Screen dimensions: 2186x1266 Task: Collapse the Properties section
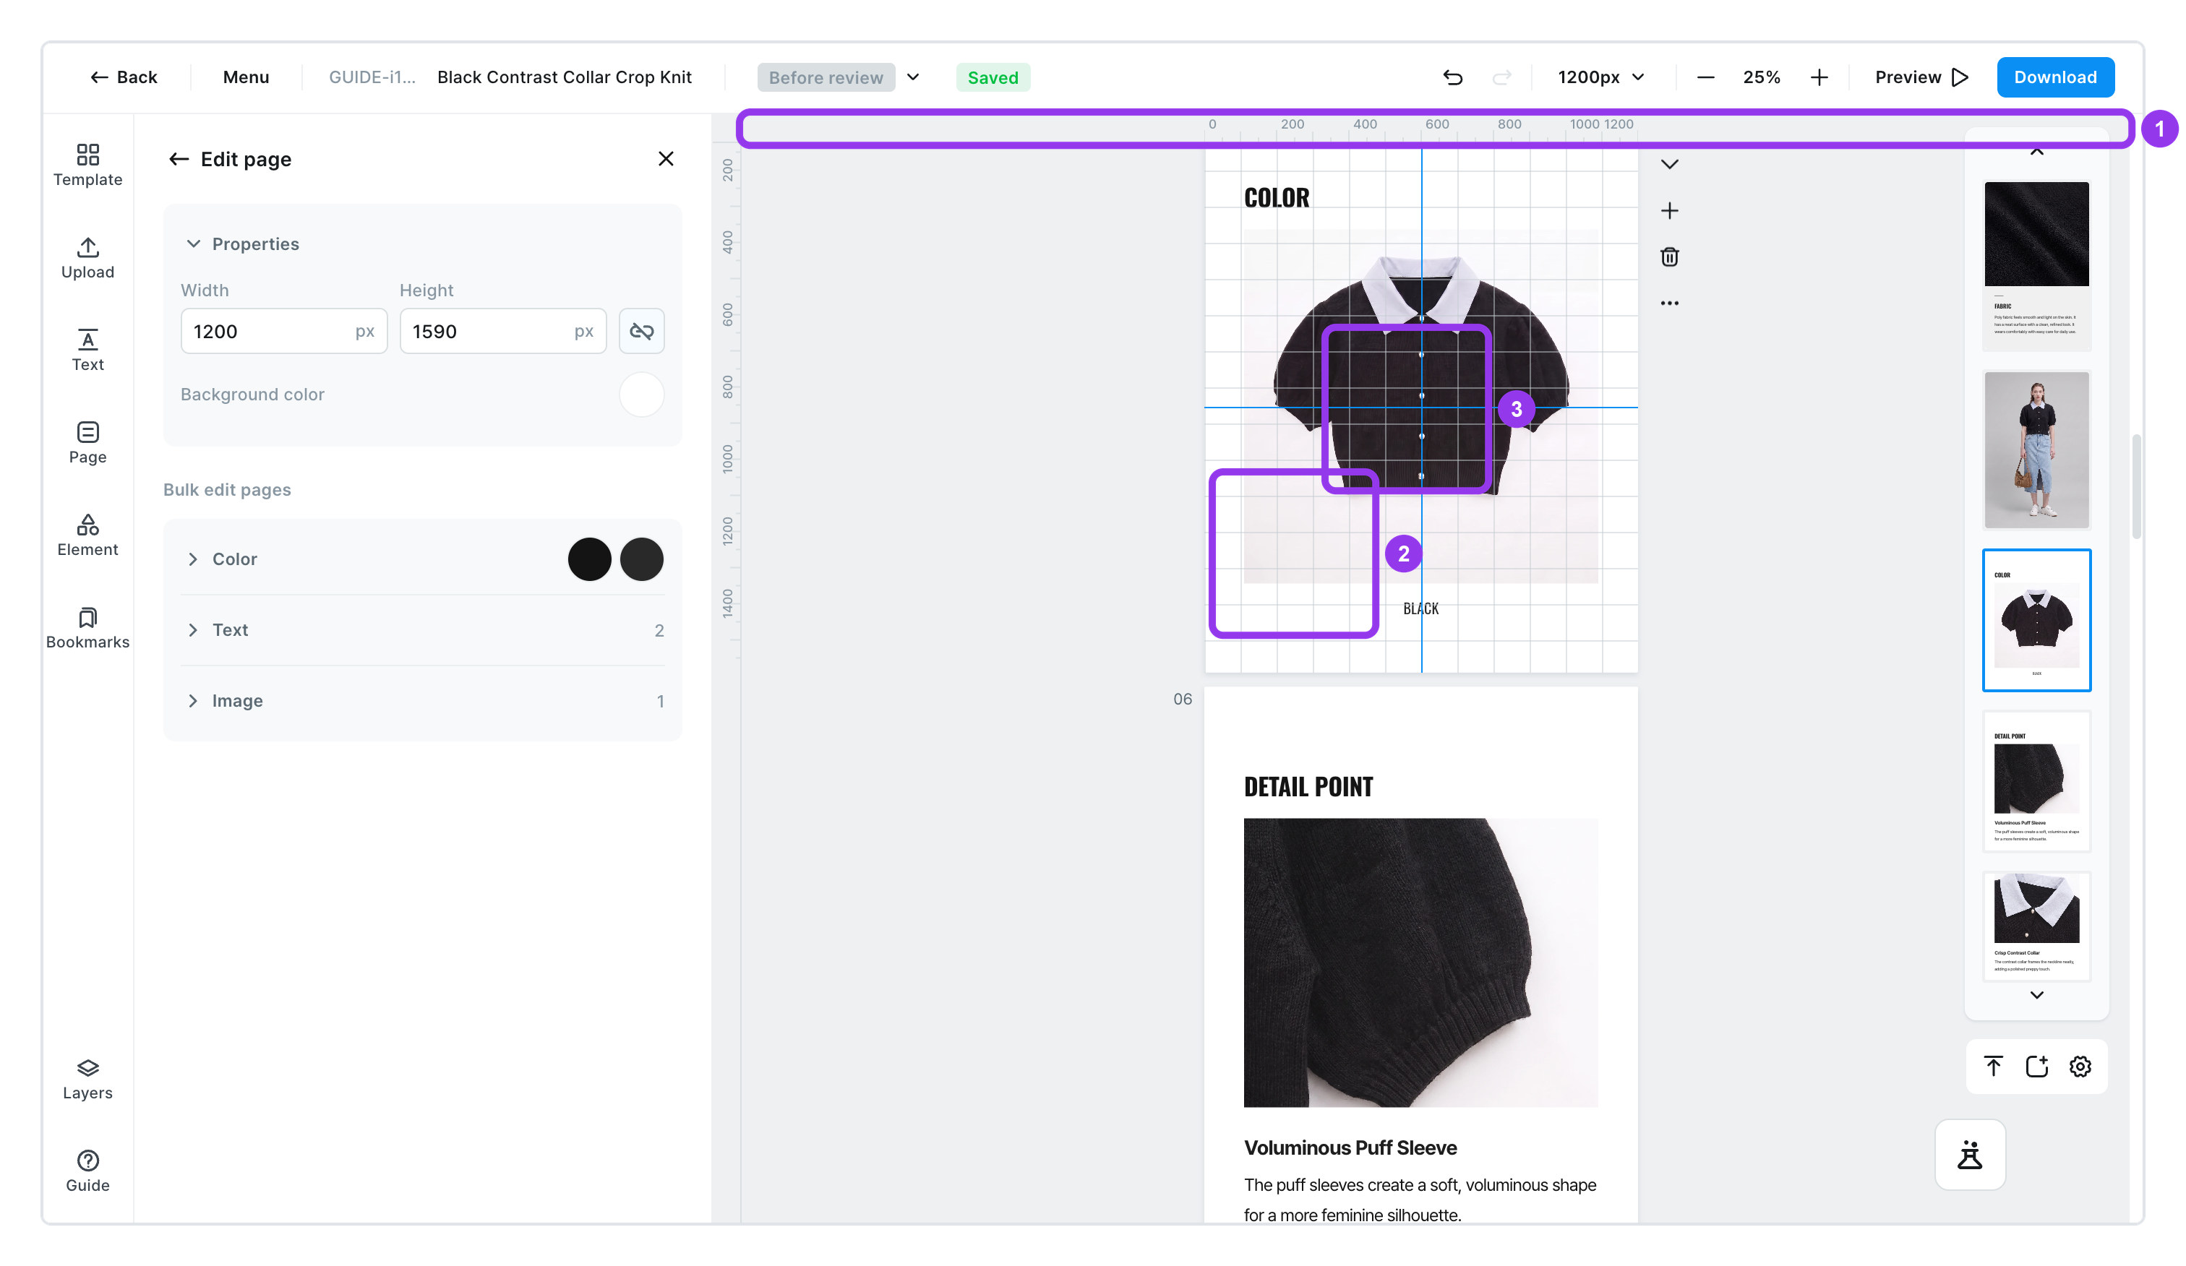[x=194, y=244]
